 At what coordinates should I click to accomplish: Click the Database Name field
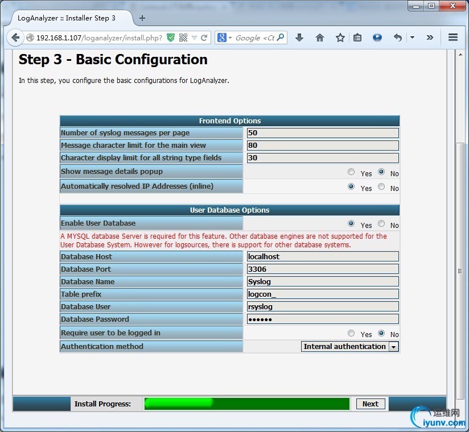coord(323,282)
